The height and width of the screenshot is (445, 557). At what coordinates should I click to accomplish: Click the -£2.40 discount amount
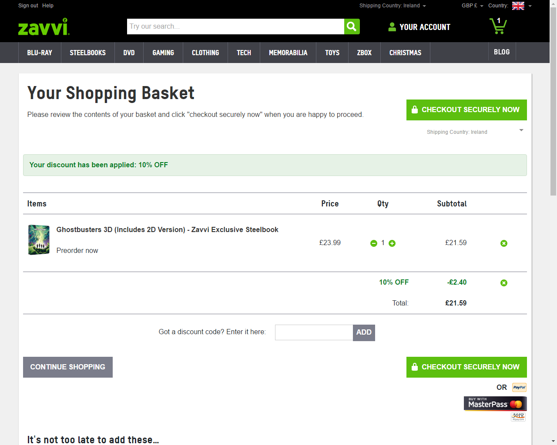tap(456, 282)
